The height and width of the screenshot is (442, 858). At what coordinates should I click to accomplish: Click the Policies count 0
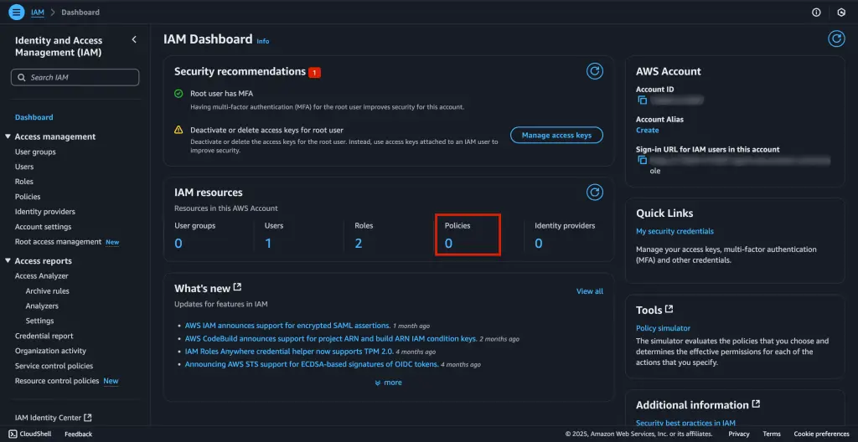pyautogui.click(x=449, y=244)
